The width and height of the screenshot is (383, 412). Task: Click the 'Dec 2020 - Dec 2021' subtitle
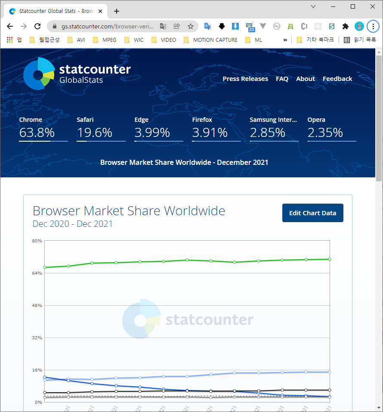point(72,224)
